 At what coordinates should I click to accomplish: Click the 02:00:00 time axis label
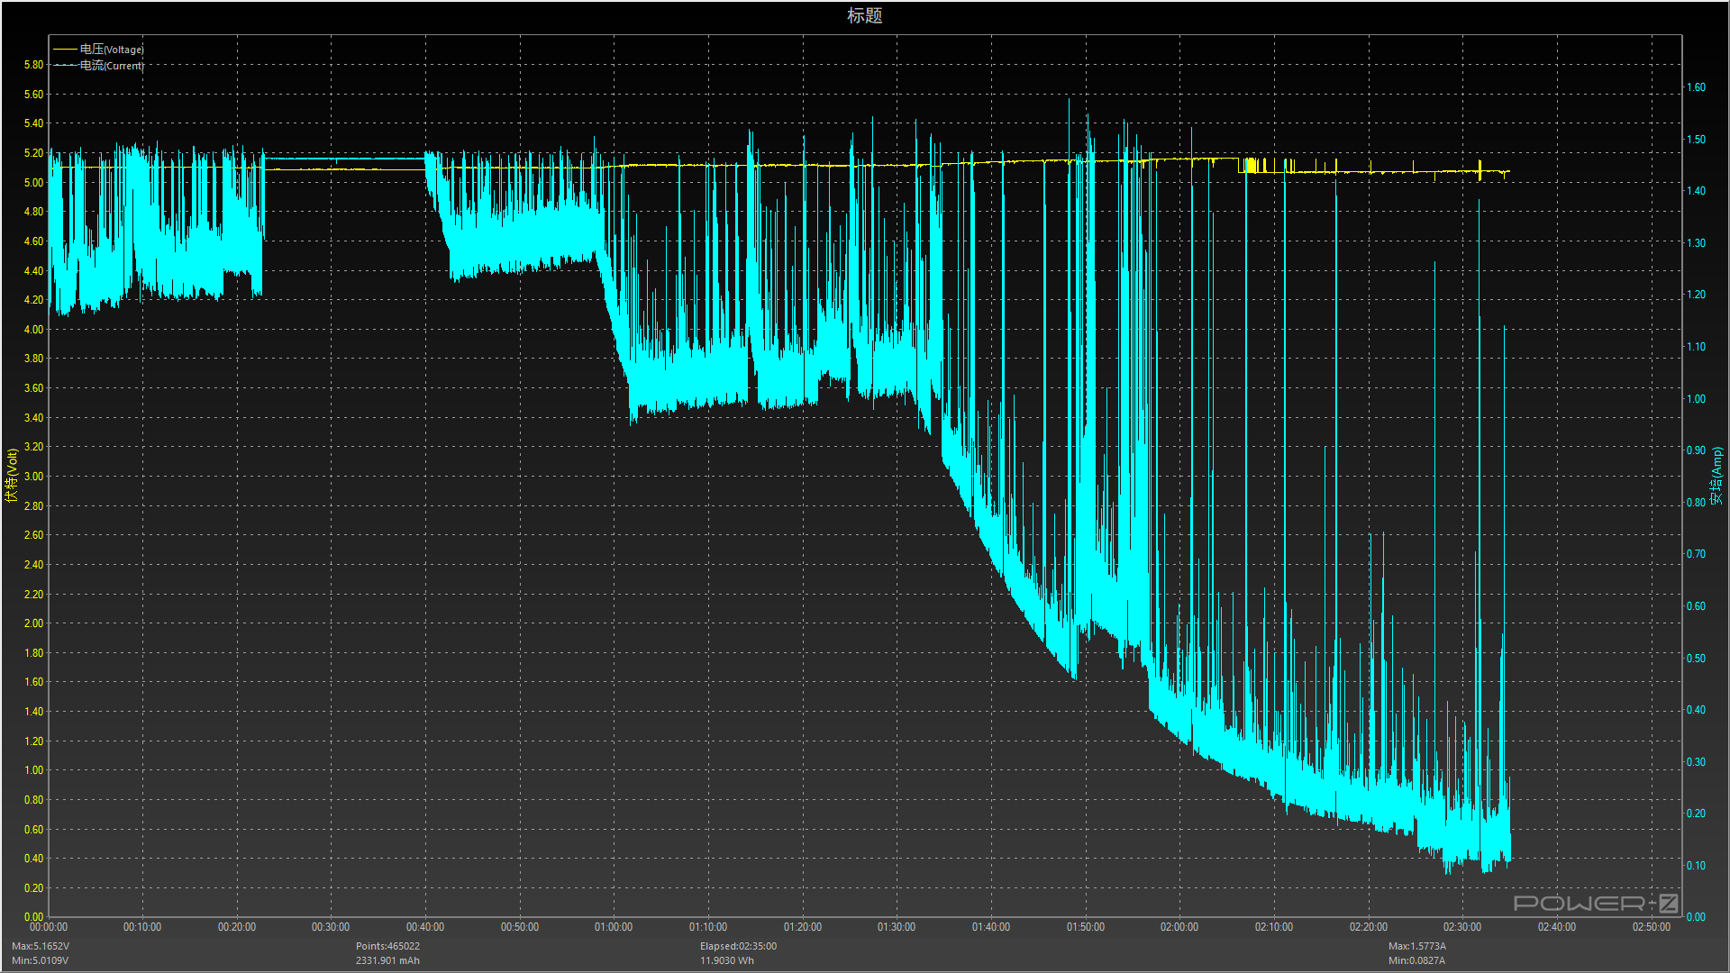1179,927
